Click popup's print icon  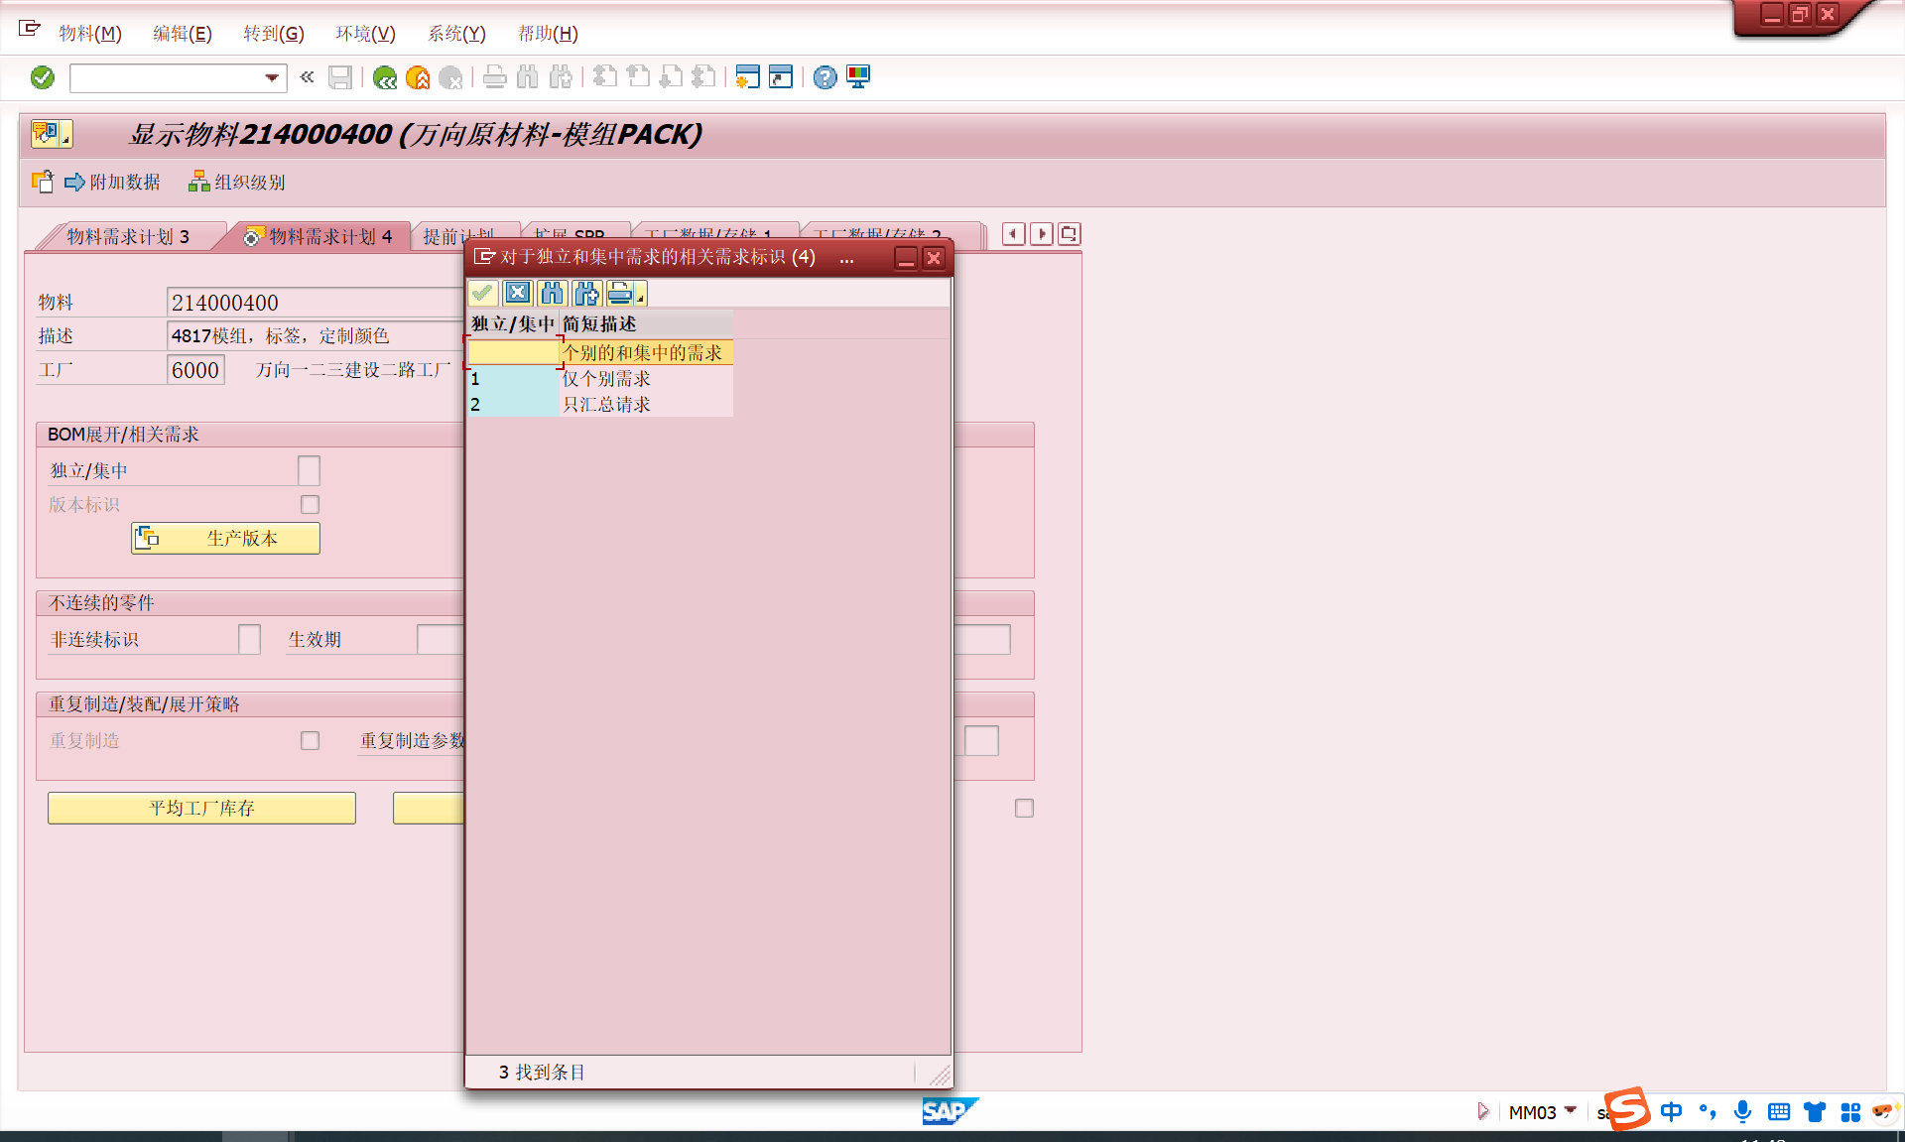(620, 293)
